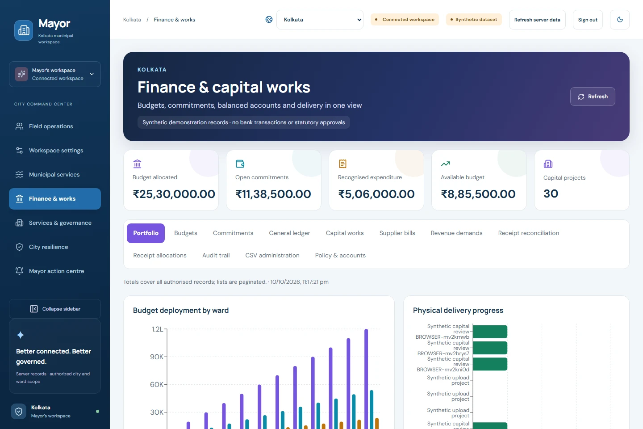Open Services & governance section
Image resolution: width=643 pixels, height=429 pixels.
[55, 223]
